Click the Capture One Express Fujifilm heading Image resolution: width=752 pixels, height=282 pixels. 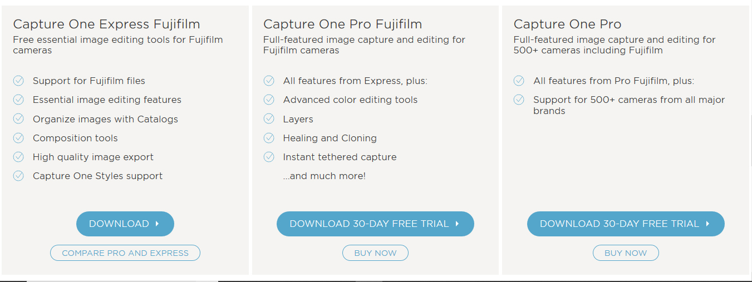tap(106, 24)
